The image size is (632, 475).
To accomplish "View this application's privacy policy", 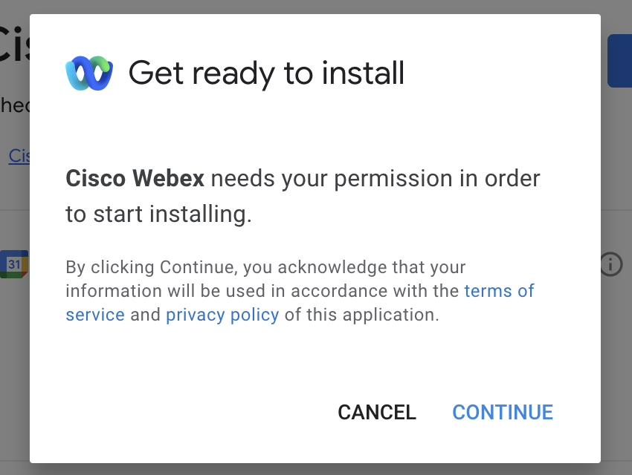I will point(222,315).
